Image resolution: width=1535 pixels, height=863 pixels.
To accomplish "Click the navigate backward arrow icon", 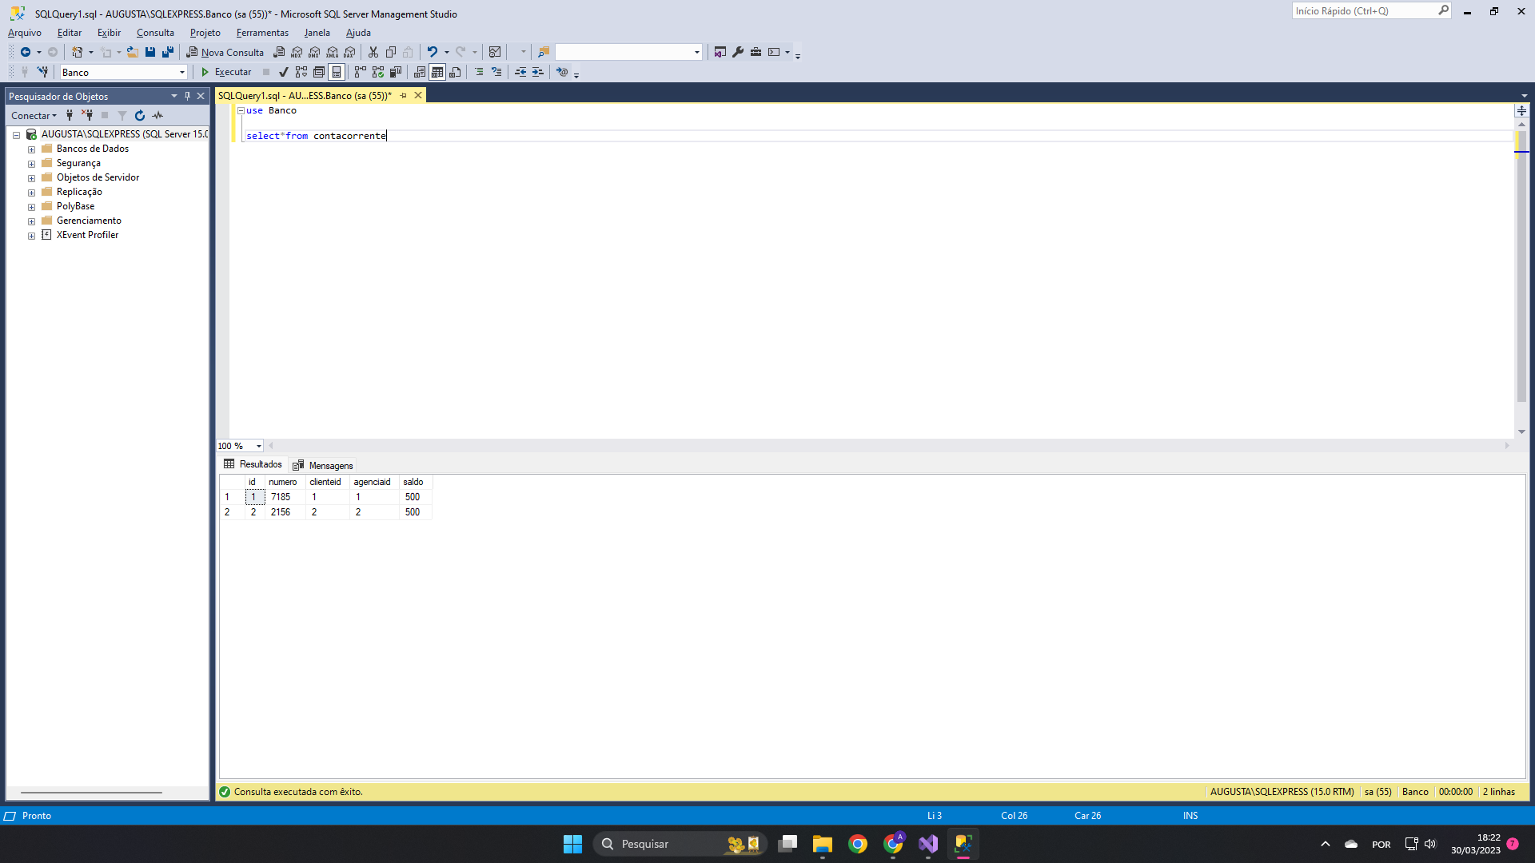I will pos(26,52).
